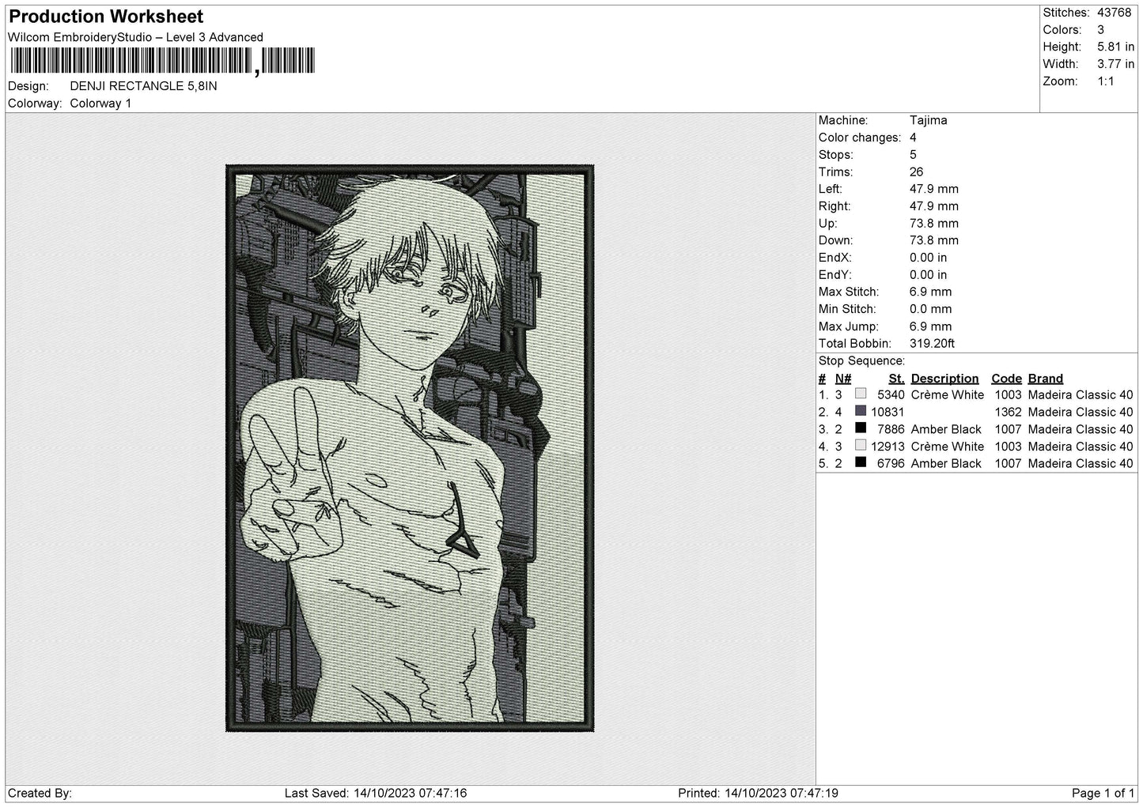The width and height of the screenshot is (1143, 807).
Task: Click the Crème White swatch in stop 4
Action: tap(861, 446)
